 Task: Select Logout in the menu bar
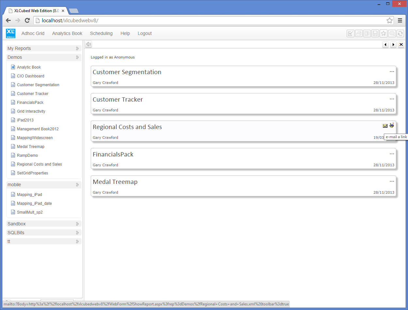click(x=145, y=33)
